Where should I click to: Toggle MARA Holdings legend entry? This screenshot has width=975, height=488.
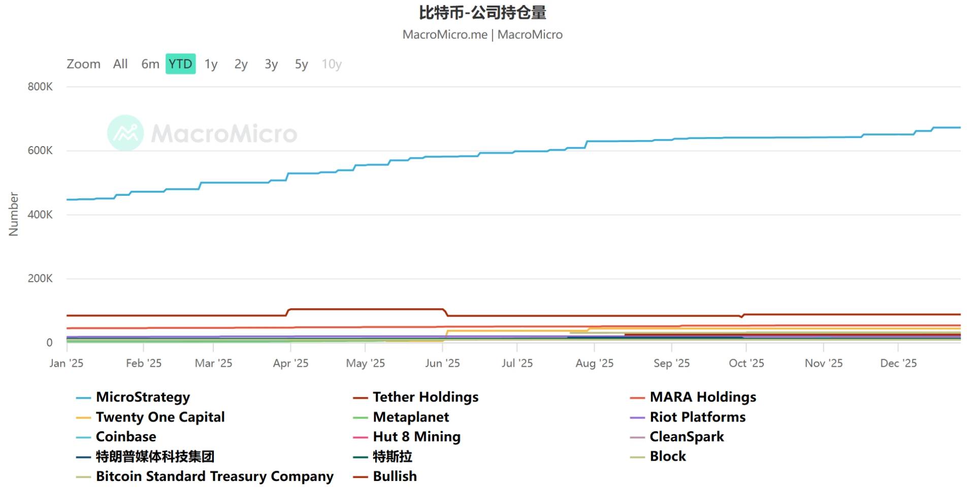click(702, 397)
